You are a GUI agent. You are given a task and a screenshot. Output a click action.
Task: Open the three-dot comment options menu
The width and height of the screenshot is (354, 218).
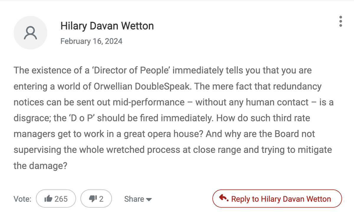pyautogui.click(x=341, y=21)
